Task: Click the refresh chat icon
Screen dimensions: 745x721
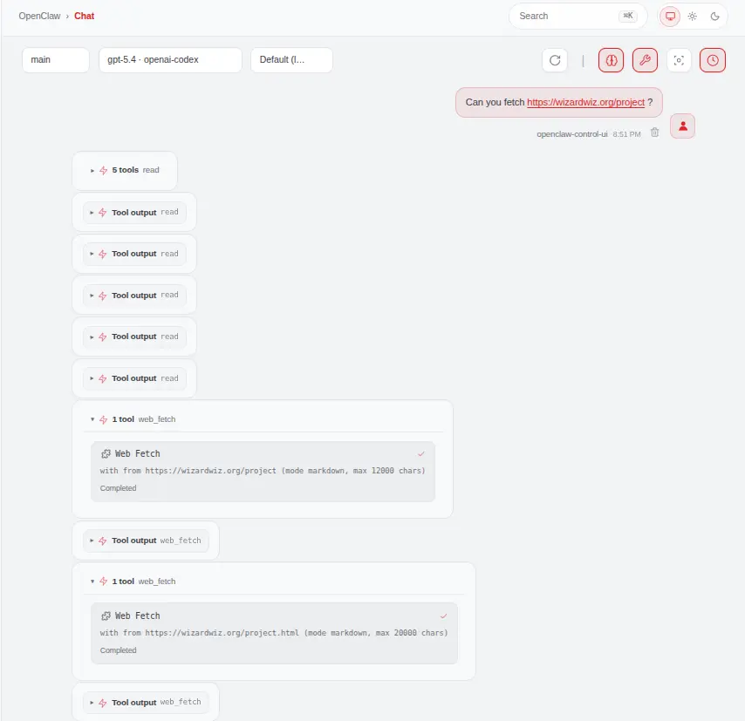Action: [x=555, y=60]
